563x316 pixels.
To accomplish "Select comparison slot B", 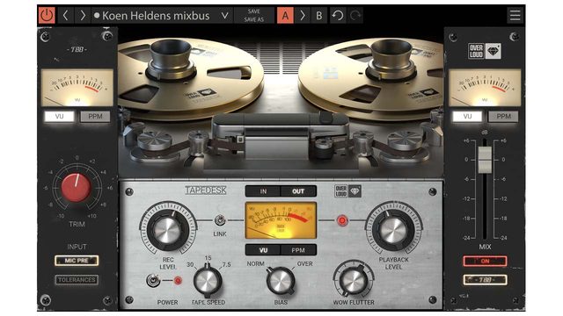I will point(318,16).
